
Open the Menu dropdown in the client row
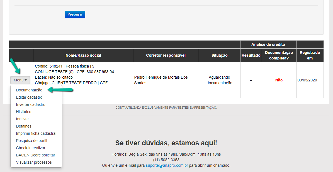20,80
